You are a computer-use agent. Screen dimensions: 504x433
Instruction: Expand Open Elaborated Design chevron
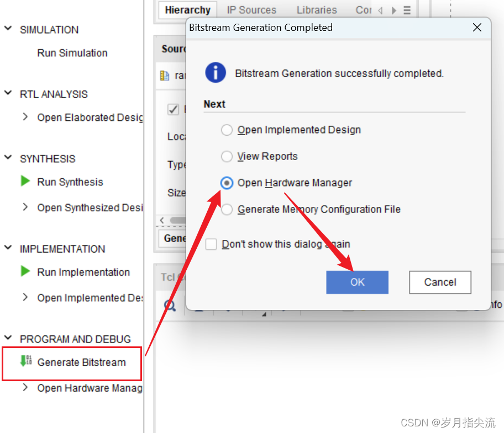tap(25, 117)
